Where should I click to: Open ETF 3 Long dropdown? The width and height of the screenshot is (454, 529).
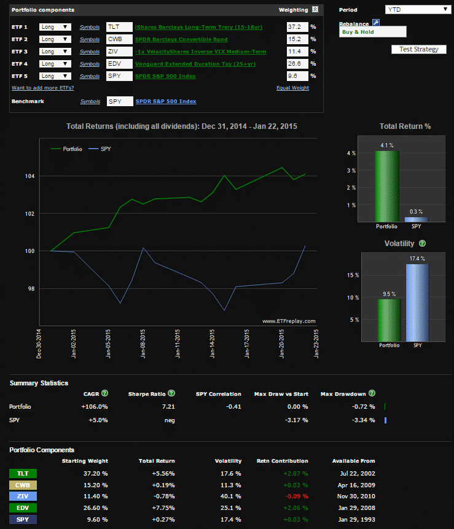click(x=55, y=52)
